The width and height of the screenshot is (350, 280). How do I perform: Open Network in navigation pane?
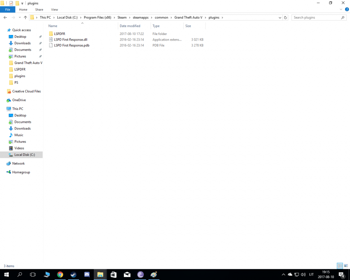click(18, 163)
